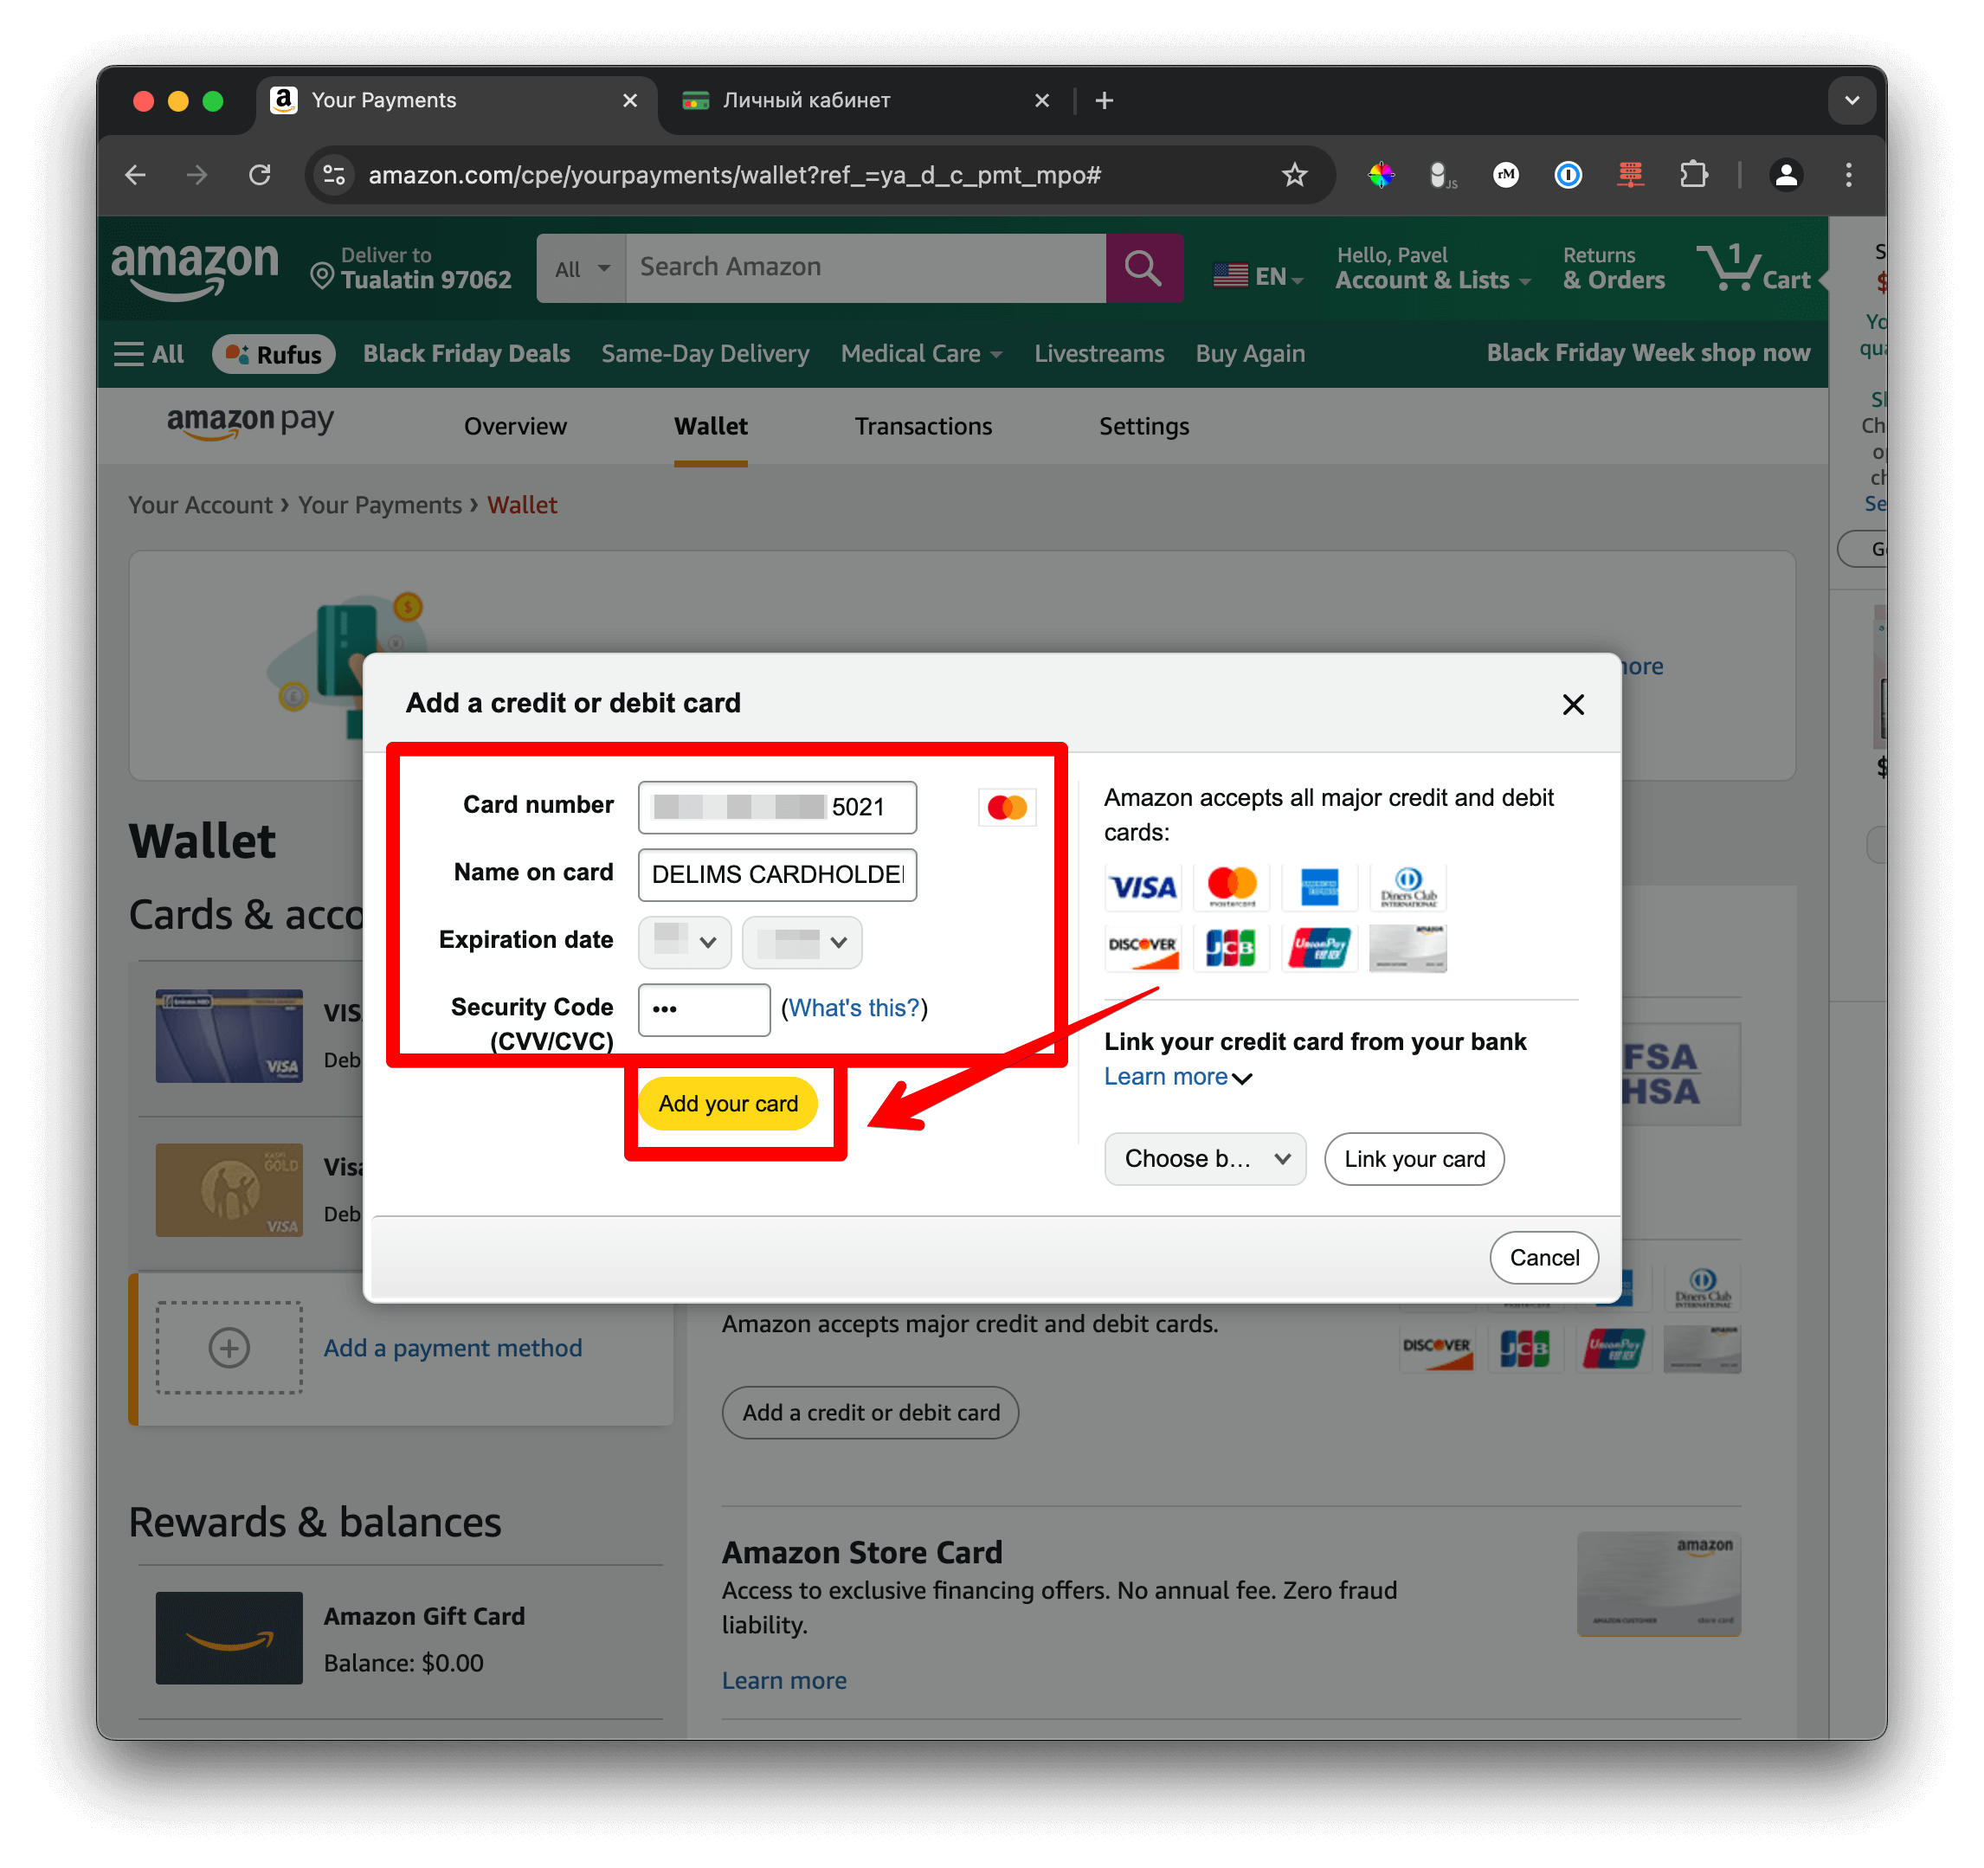Image resolution: width=1984 pixels, height=1868 pixels.
Task: Open the browser extensions puzzle icon
Action: coord(1692,176)
